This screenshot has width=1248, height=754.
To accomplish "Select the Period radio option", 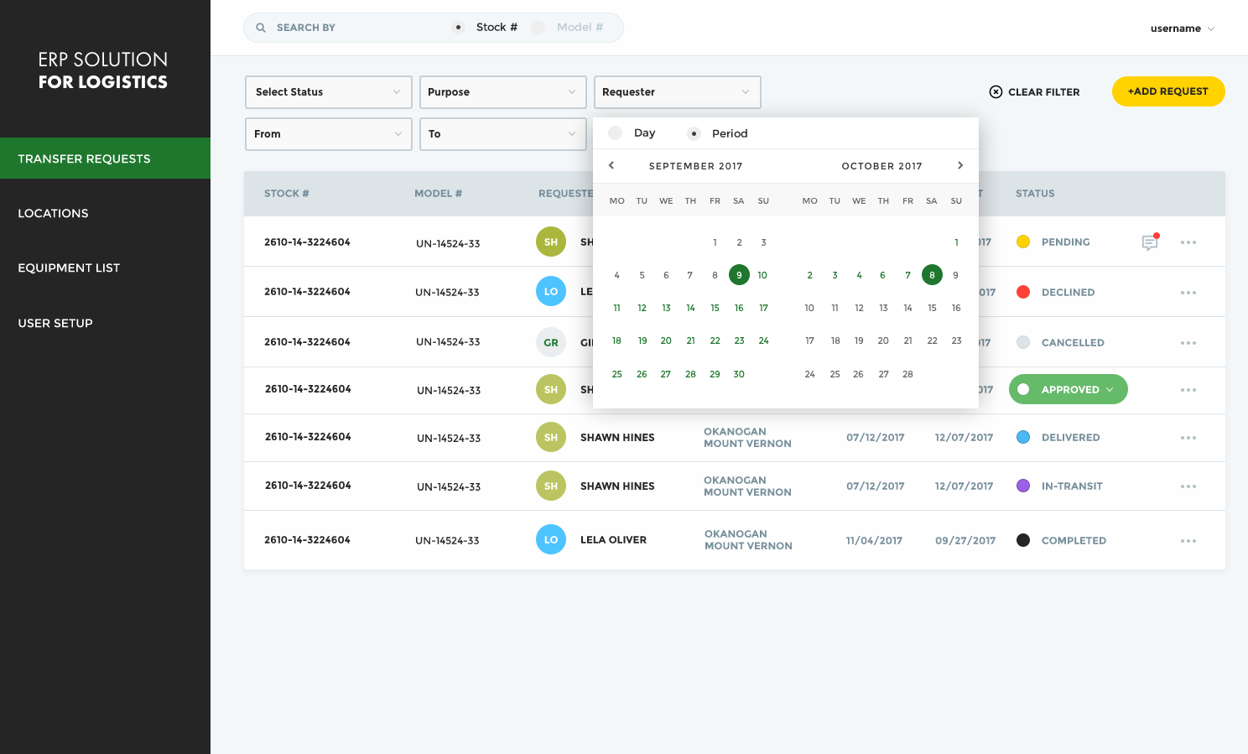I will [694, 133].
